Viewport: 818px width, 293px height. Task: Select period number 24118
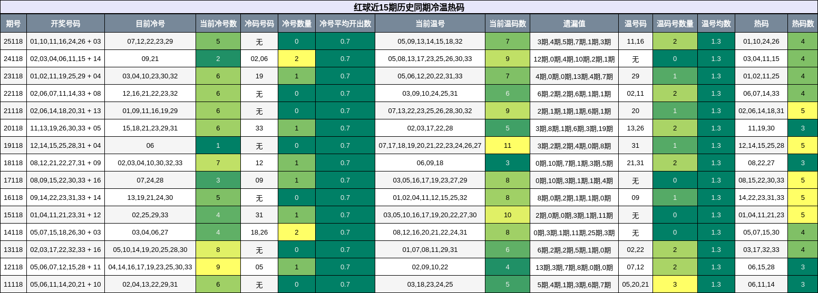pyautogui.click(x=13, y=58)
